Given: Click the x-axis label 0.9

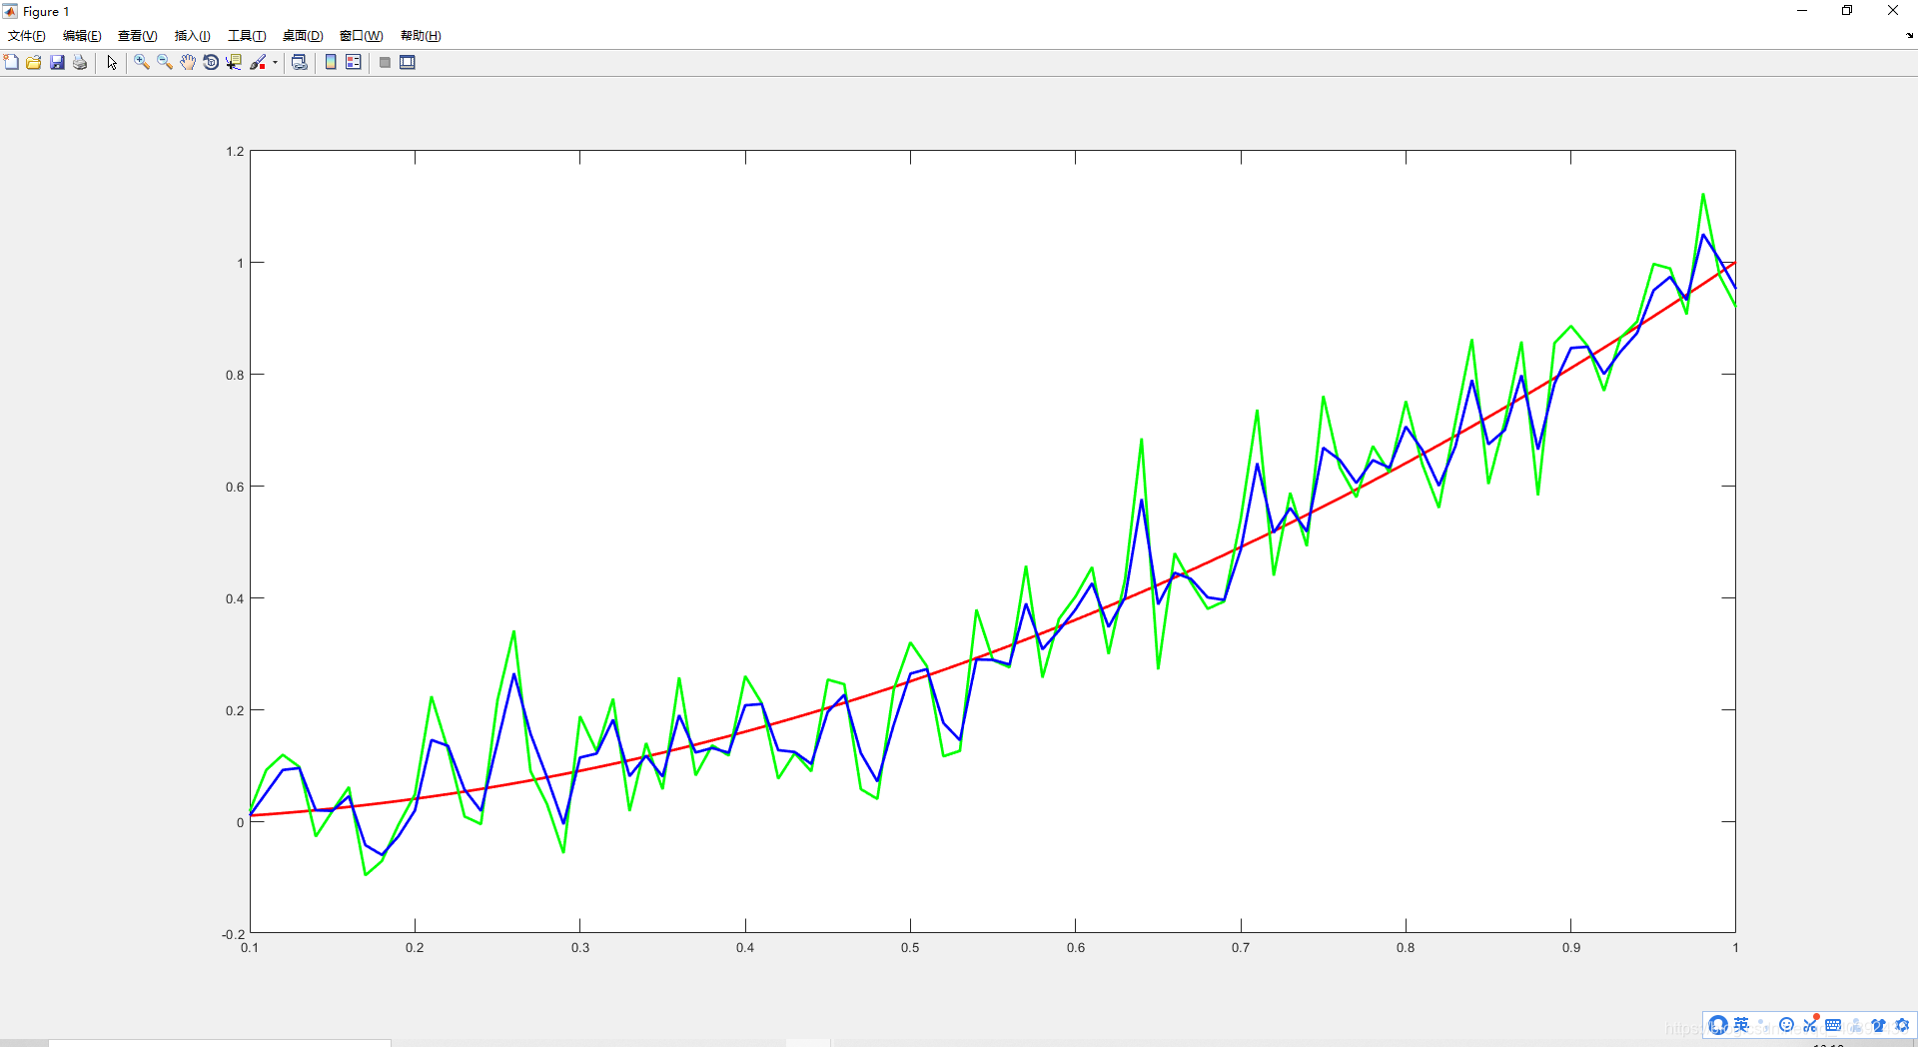Looking at the screenshot, I should tap(1571, 948).
